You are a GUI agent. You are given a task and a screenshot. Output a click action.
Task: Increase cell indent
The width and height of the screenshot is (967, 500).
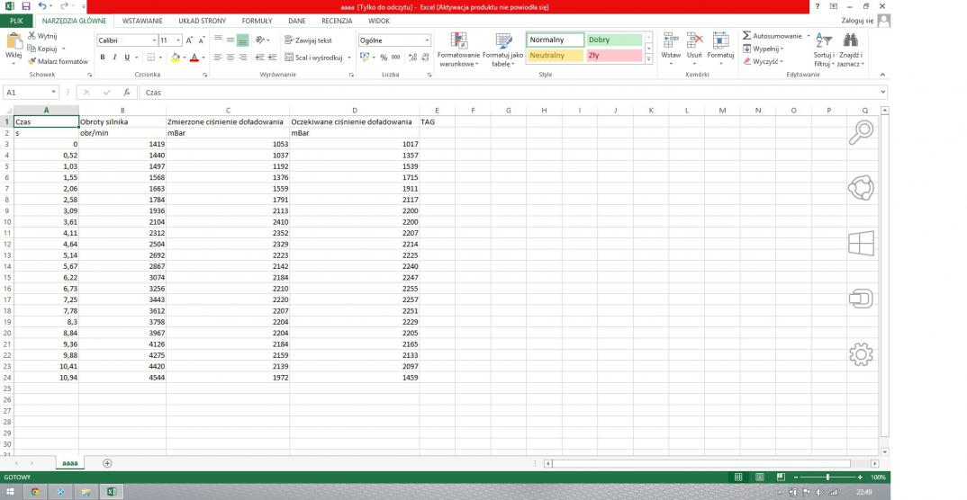pyautogui.click(x=272, y=58)
